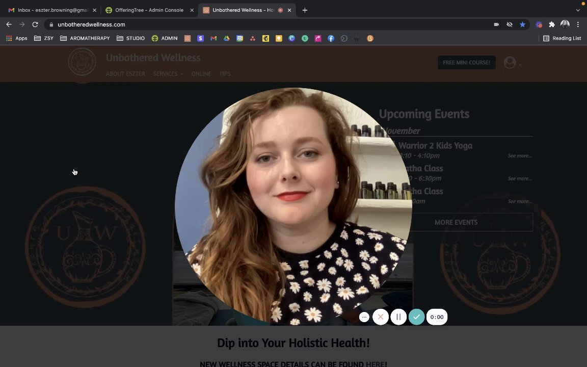Reload the Unbothered Wellness page

(x=35, y=24)
